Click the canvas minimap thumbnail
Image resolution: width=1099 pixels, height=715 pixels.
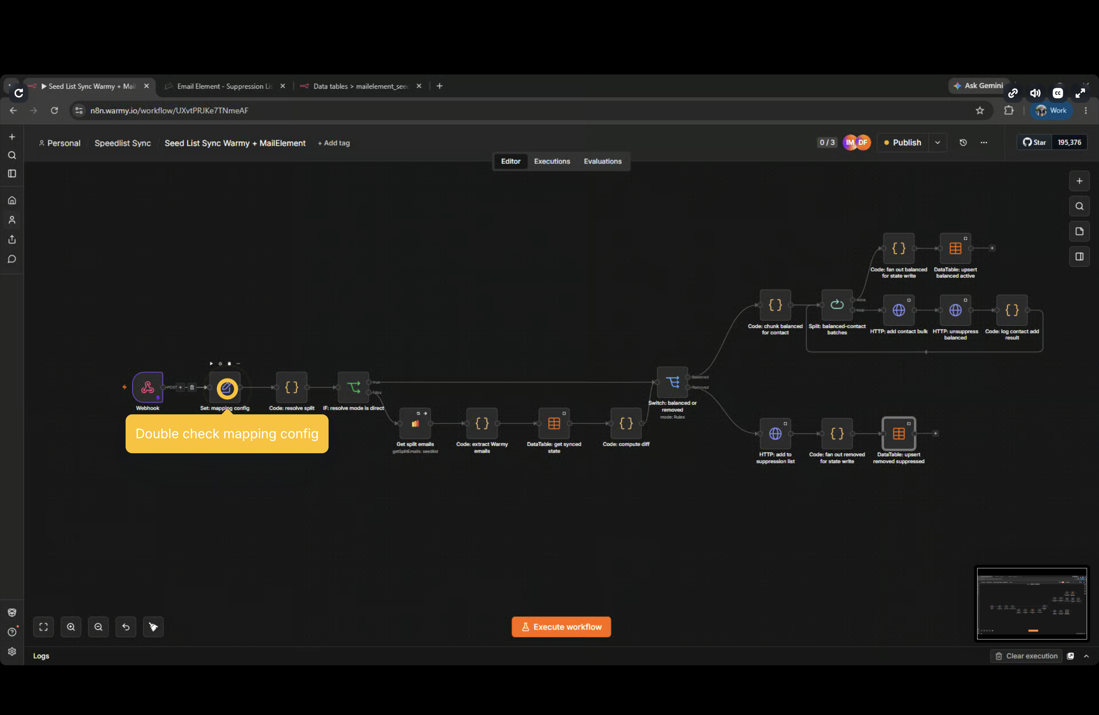click(1032, 603)
